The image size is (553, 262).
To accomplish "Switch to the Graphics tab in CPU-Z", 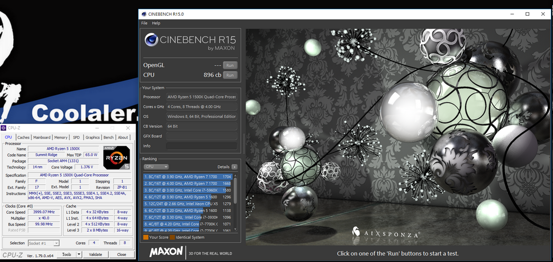I will (93, 138).
